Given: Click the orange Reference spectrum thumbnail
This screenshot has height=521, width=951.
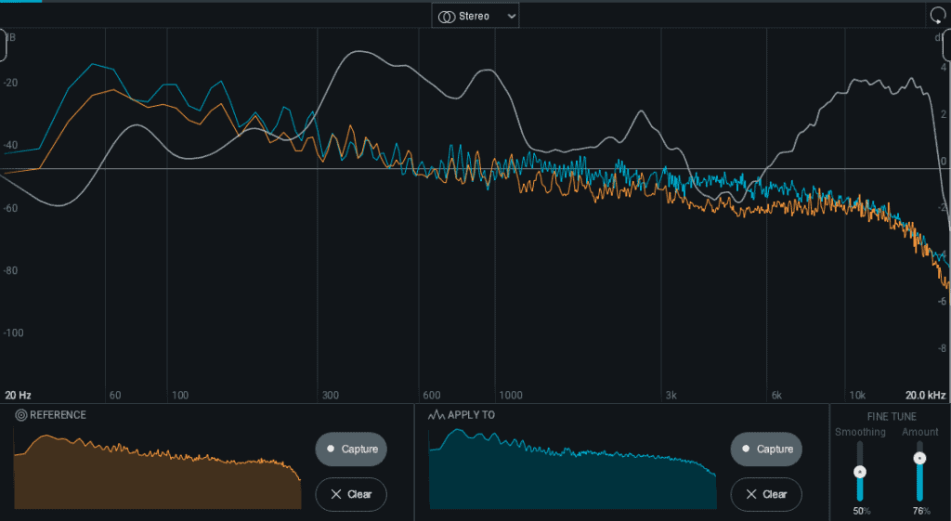Looking at the screenshot, I should [157, 472].
